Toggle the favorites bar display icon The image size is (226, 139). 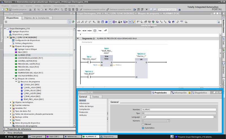click(x=134, y=22)
